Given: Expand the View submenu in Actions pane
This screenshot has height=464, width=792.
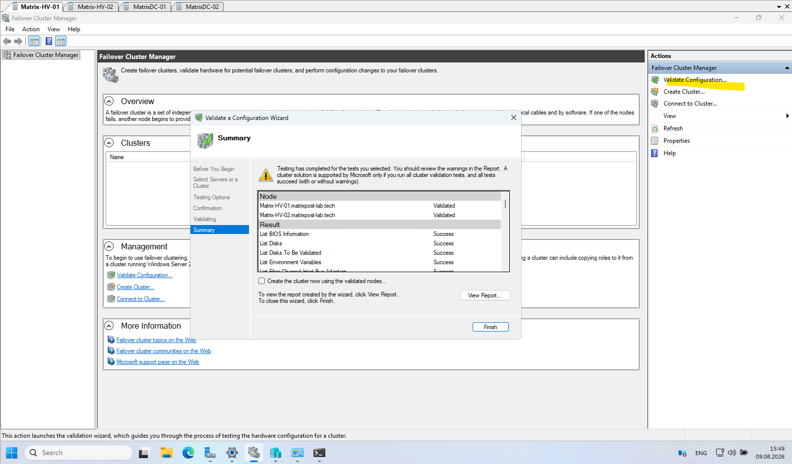Looking at the screenshot, I should coord(788,116).
